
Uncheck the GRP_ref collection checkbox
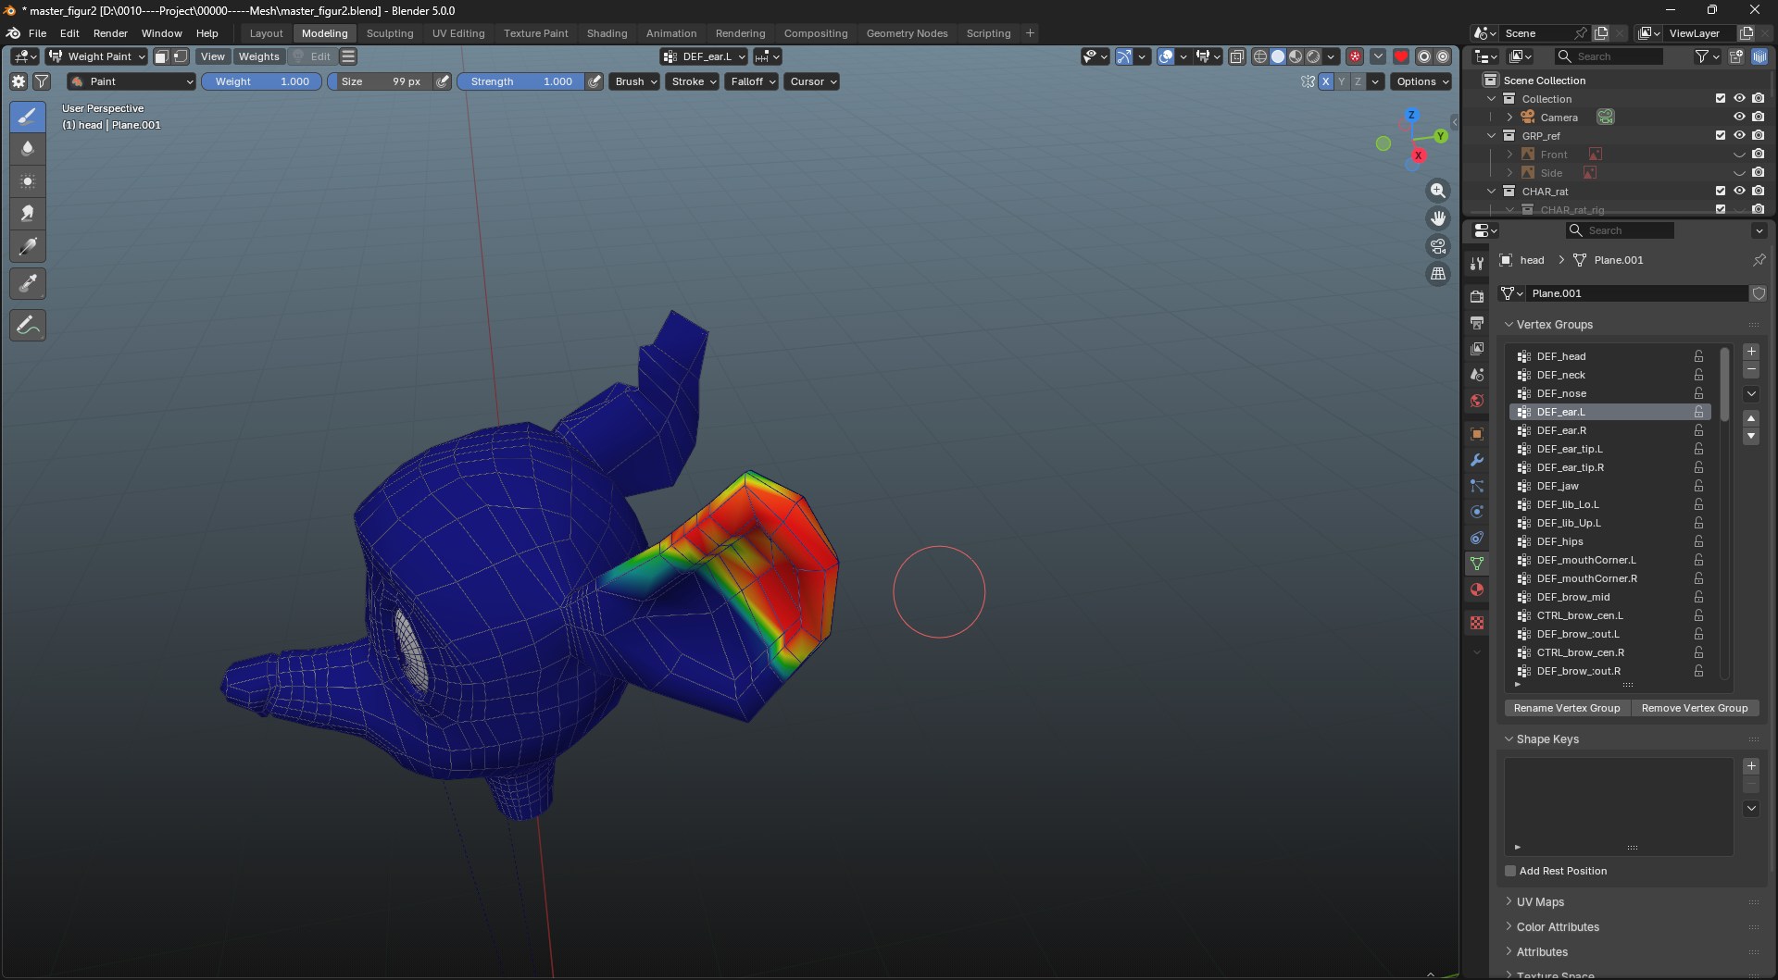pos(1720,136)
